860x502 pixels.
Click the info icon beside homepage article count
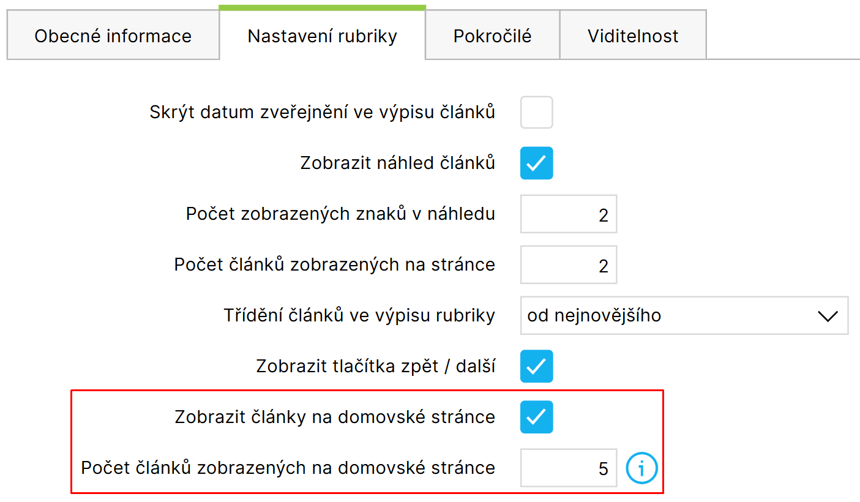[641, 469]
